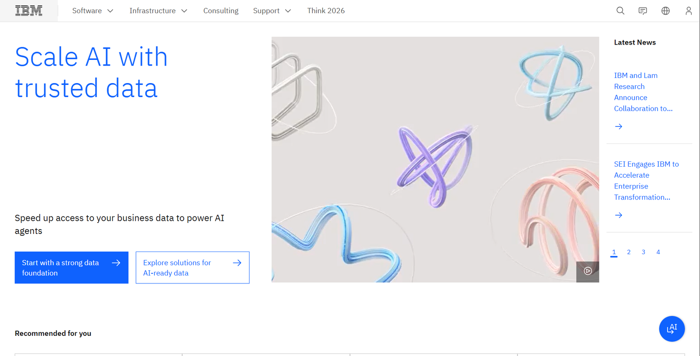Open the search magnifier icon
700x356 pixels.
tap(620, 10)
